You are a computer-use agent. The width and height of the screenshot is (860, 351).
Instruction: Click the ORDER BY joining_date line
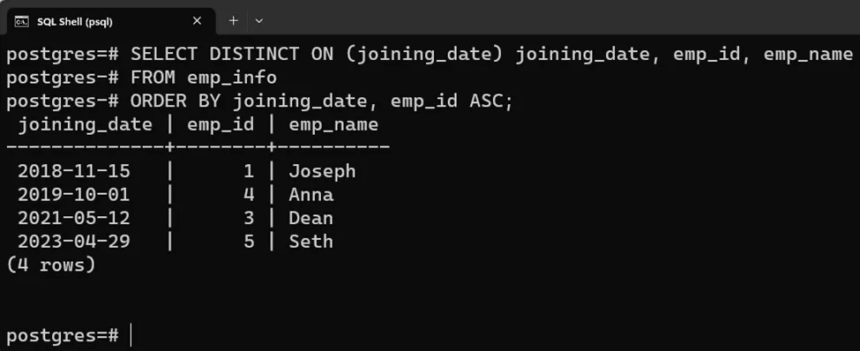coord(259,101)
